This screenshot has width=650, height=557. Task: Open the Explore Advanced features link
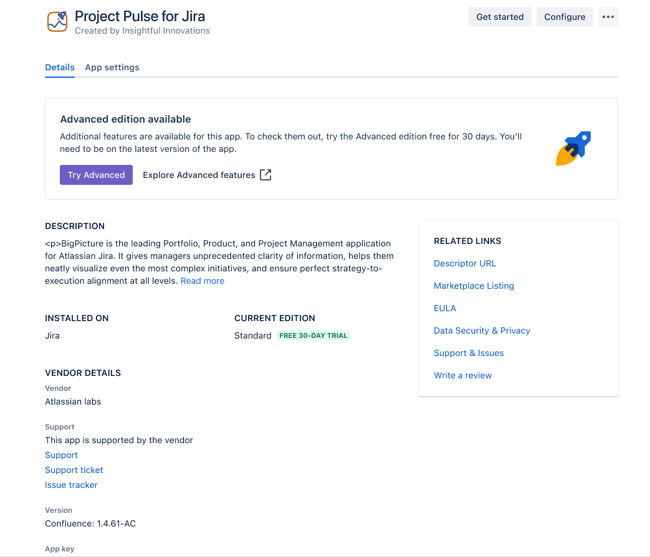199,175
